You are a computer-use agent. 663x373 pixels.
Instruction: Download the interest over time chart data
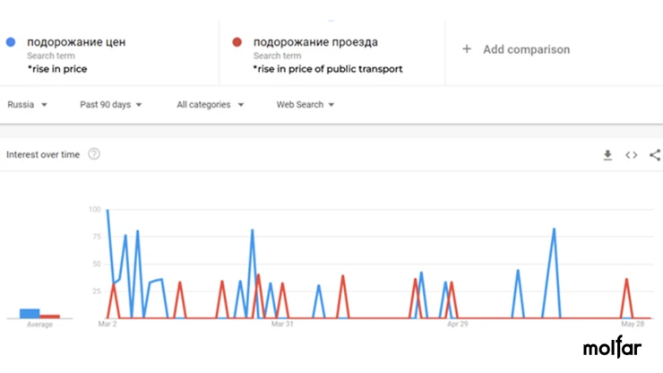tap(607, 155)
